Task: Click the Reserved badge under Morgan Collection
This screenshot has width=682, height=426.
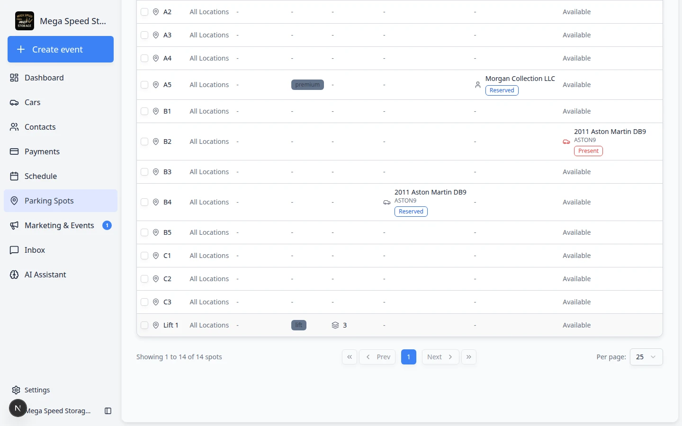Action: point(502,90)
